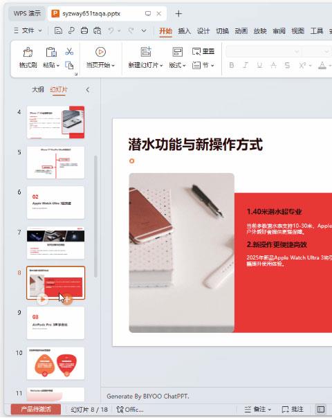Click the Copy icon below scissors
The image size is (332, 418).
pos(69,65)
